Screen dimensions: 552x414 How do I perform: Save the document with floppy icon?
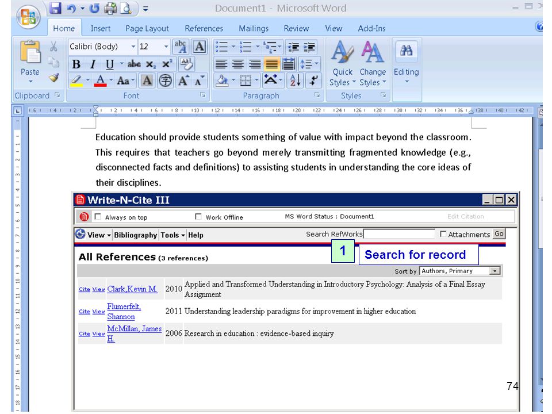(56, 8)
